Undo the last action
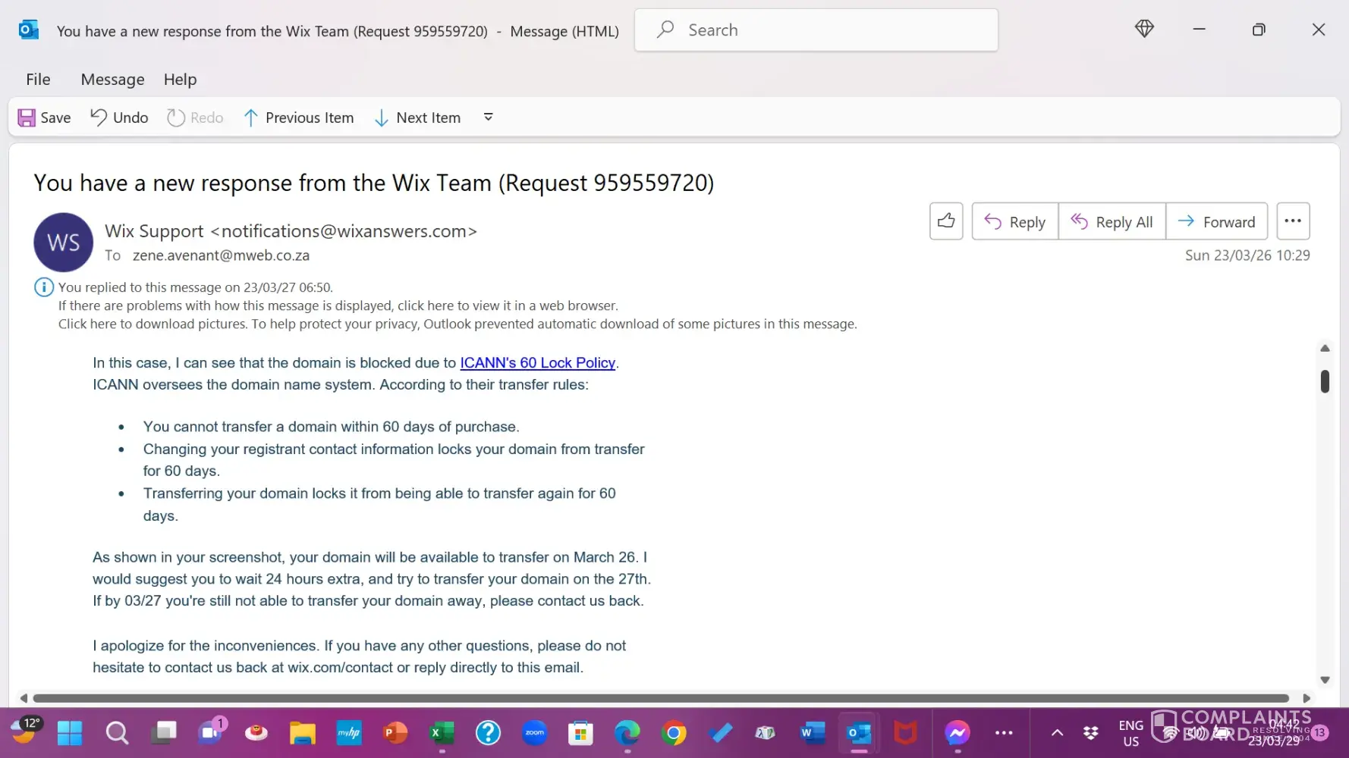The width and height of the screenshot is (1349, 758). [x=119, y=117]
